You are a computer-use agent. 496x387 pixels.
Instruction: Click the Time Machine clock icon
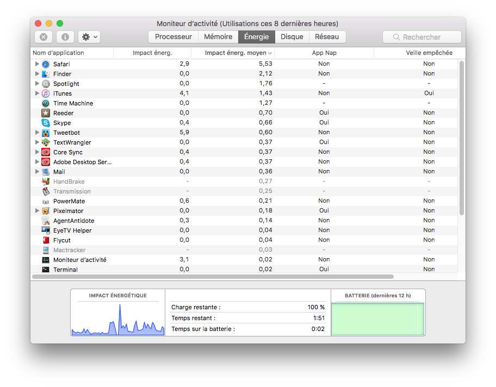[x=46, y=103]
